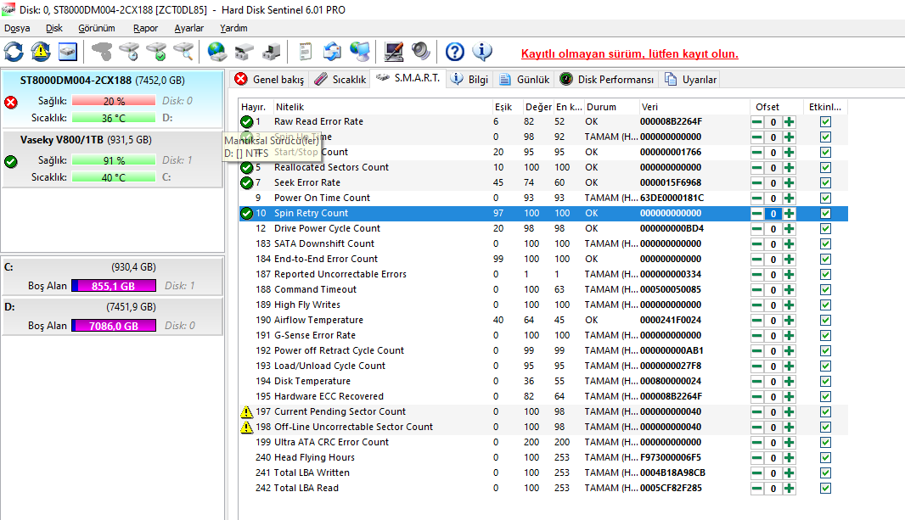This screenshot has width=905, height=520.
Task: Increase offset for Head Flying Hours with plus
Action: coord(789,458)
